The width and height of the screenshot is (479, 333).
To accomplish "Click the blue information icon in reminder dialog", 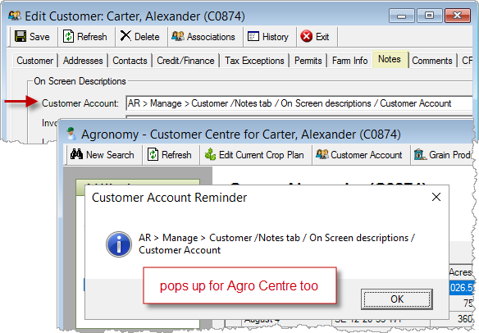I will 119,244.
